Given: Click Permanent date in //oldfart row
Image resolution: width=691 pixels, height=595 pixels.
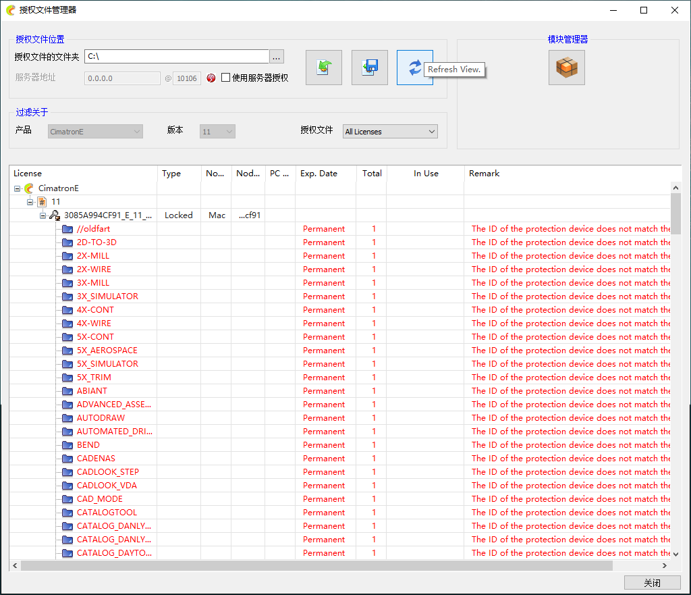Looking at the screenshot, I should coord(324,229).
